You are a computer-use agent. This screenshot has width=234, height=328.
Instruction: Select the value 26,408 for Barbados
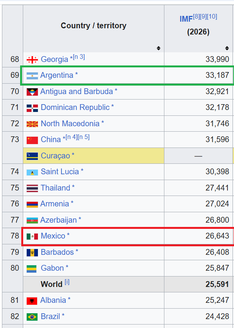point(217,252)
